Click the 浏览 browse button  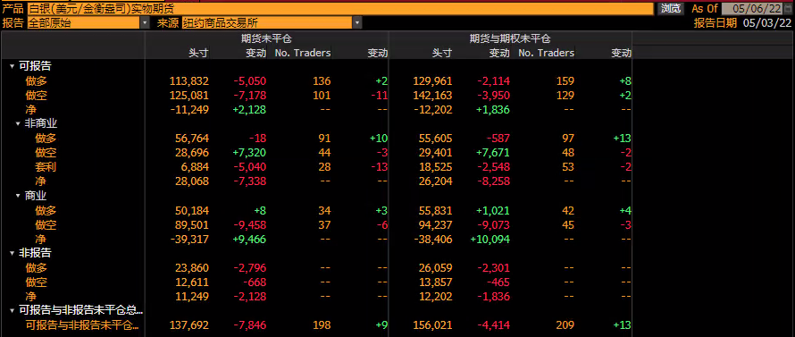670,9
